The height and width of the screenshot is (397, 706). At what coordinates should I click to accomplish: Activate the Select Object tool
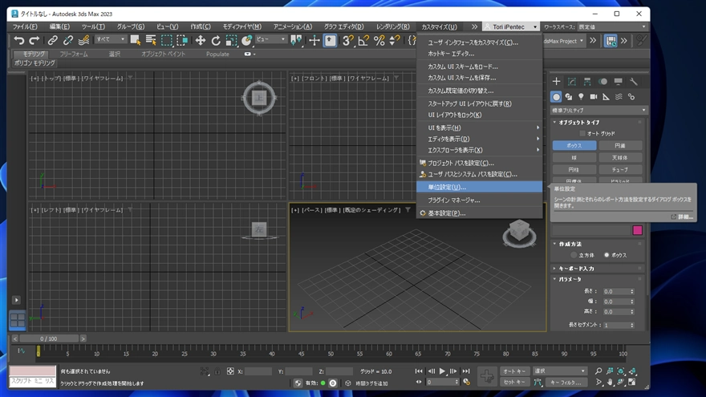pyautogui.click(x=135, y=41)
